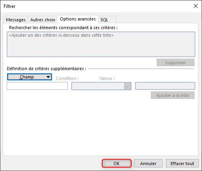The width and height of the screenshot is (202, 171).
Task: Go to the SQL tab
Action: [107, 20]
